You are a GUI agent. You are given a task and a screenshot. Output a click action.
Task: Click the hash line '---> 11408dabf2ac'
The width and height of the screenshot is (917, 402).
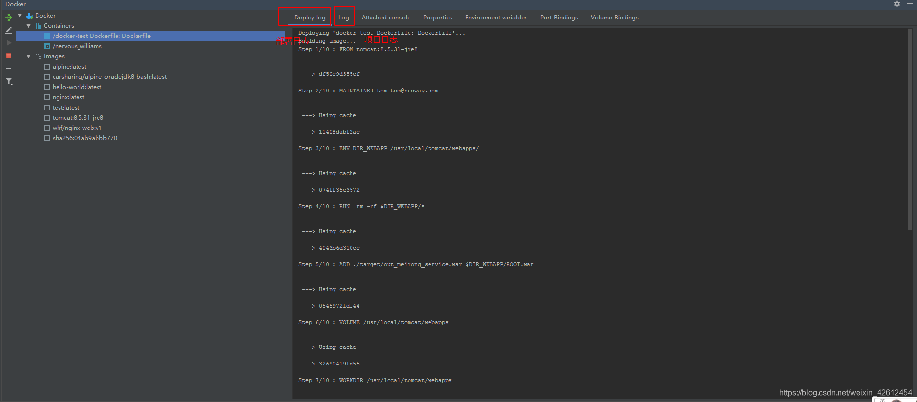(x=331, y=132)
